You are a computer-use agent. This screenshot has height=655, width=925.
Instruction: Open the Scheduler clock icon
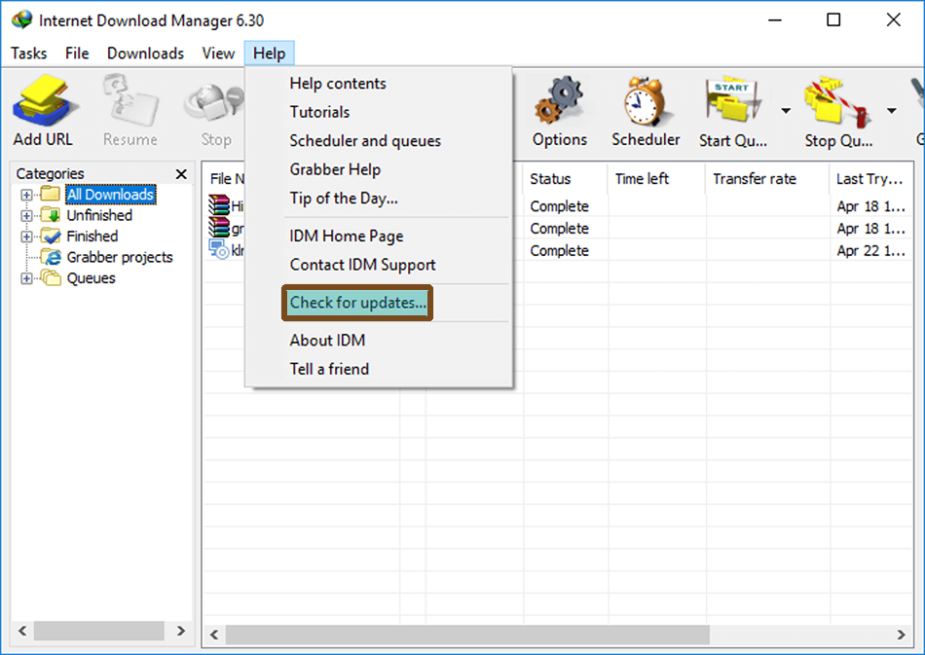pyautogui.click(x=645, y=107)
